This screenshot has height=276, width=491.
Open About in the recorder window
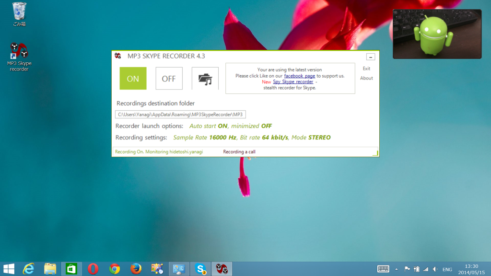point(366,78)
